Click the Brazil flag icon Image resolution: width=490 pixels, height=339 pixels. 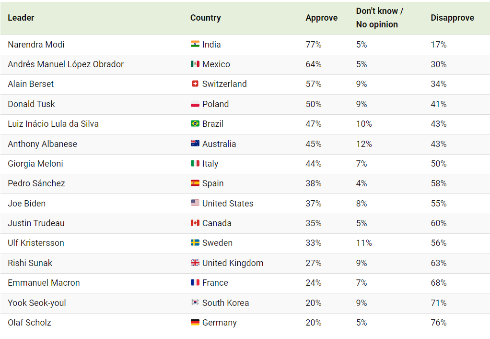195,123
